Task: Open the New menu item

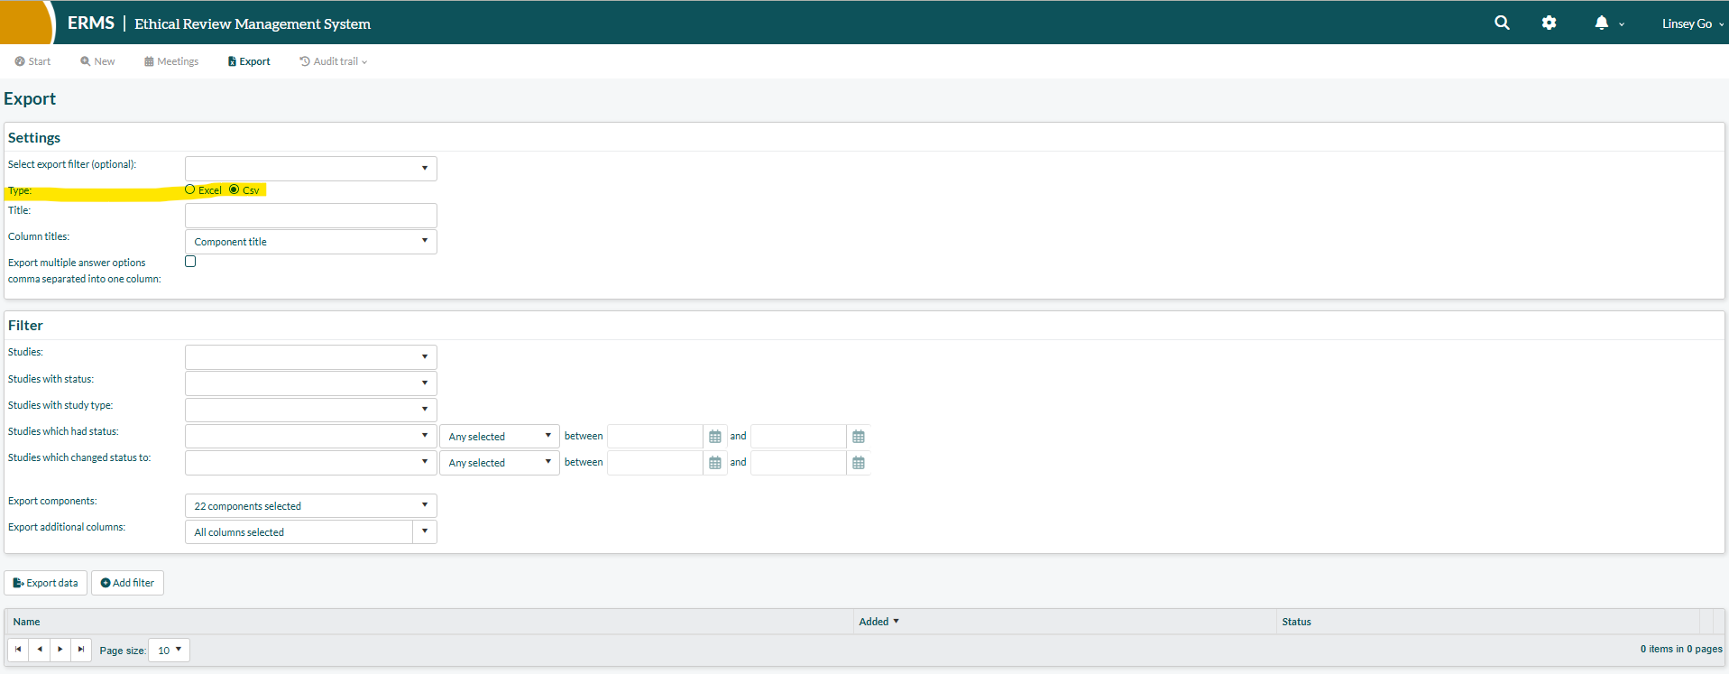Action: coord(97,61)
